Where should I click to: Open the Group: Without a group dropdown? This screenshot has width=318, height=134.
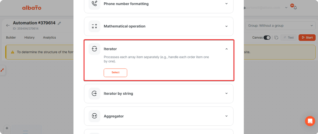pyautogui.click(x=280, y=26)
